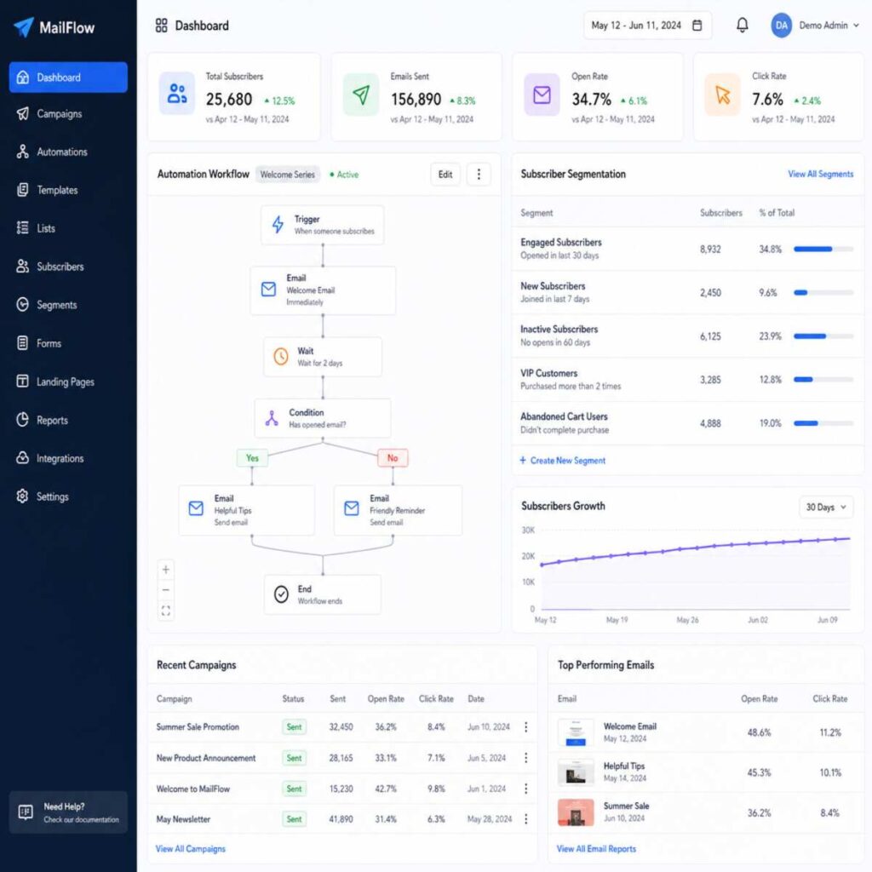Click the workflow Edit button

pyautogui.click(x=445, y=174)
